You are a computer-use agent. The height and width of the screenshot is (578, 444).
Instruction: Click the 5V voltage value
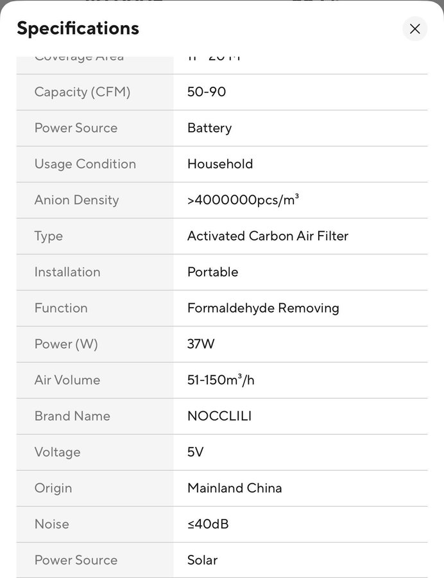pos(195,451)
